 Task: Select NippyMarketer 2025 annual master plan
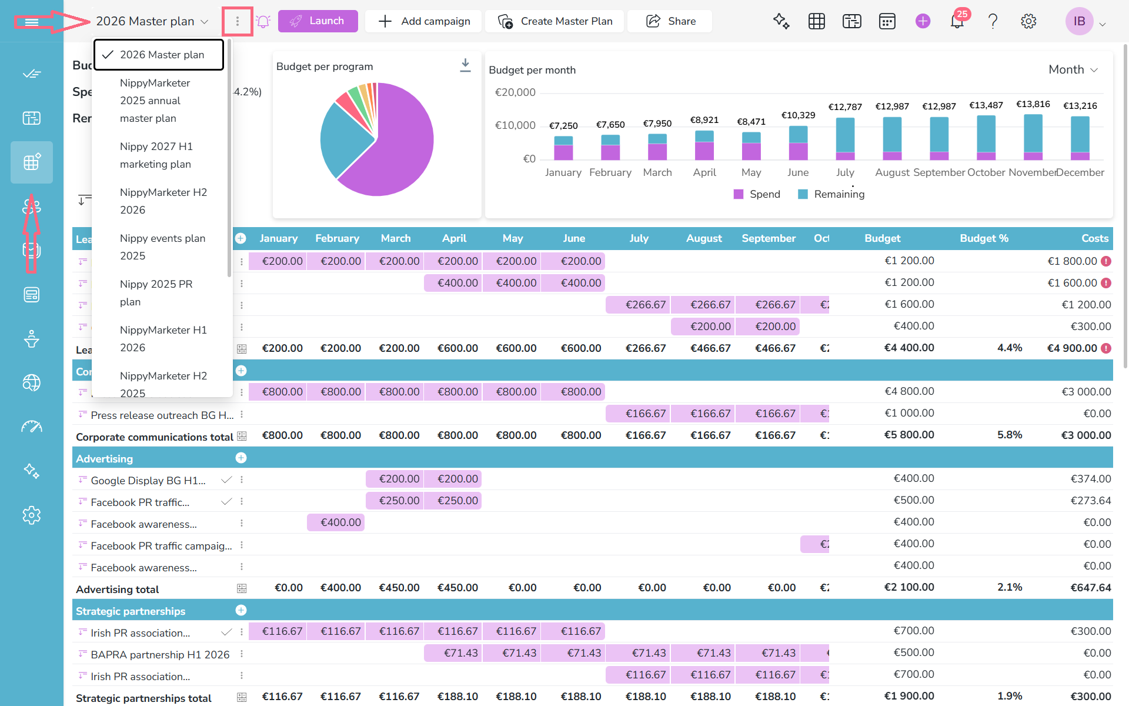coord(159,101)
